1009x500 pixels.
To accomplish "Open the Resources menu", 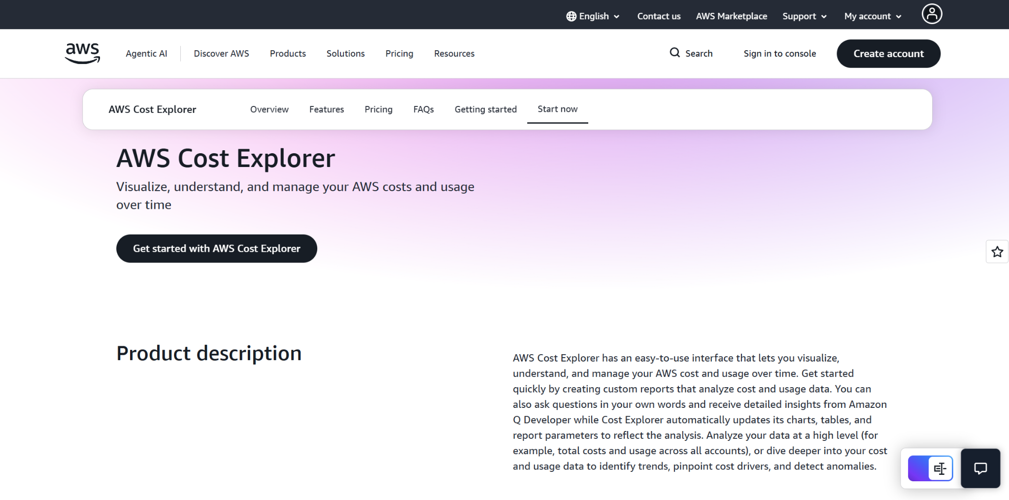I will [x=454, y=53].
